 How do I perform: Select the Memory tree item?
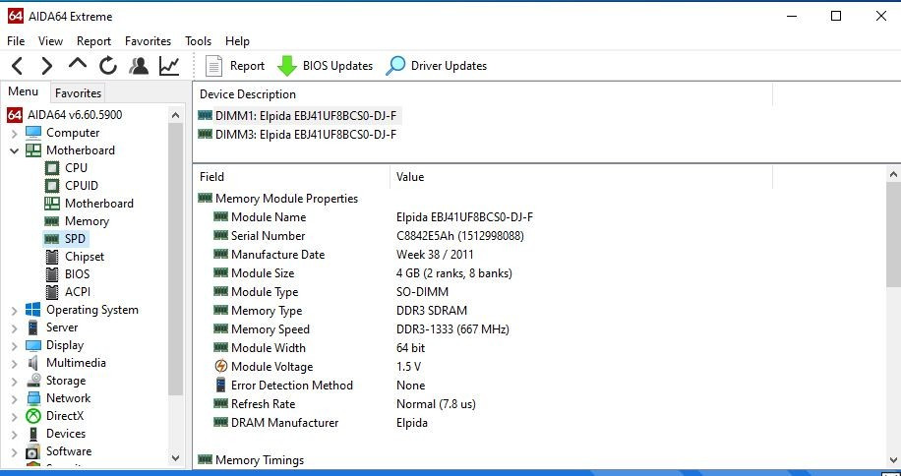click(x=87, y=221)
